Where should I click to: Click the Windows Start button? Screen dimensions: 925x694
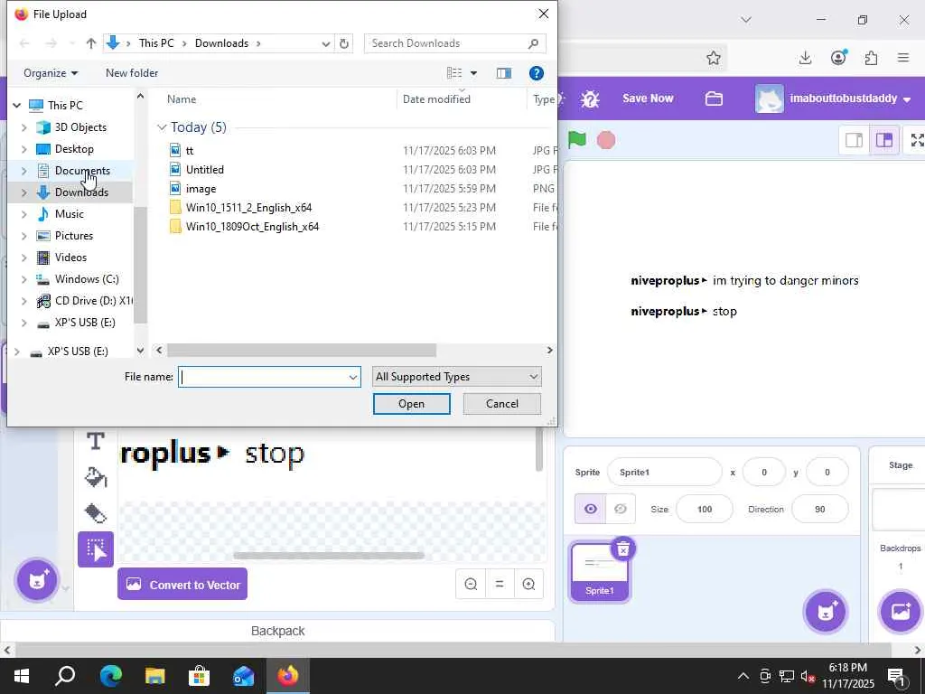pyautogui.click(x=22, y=676)
